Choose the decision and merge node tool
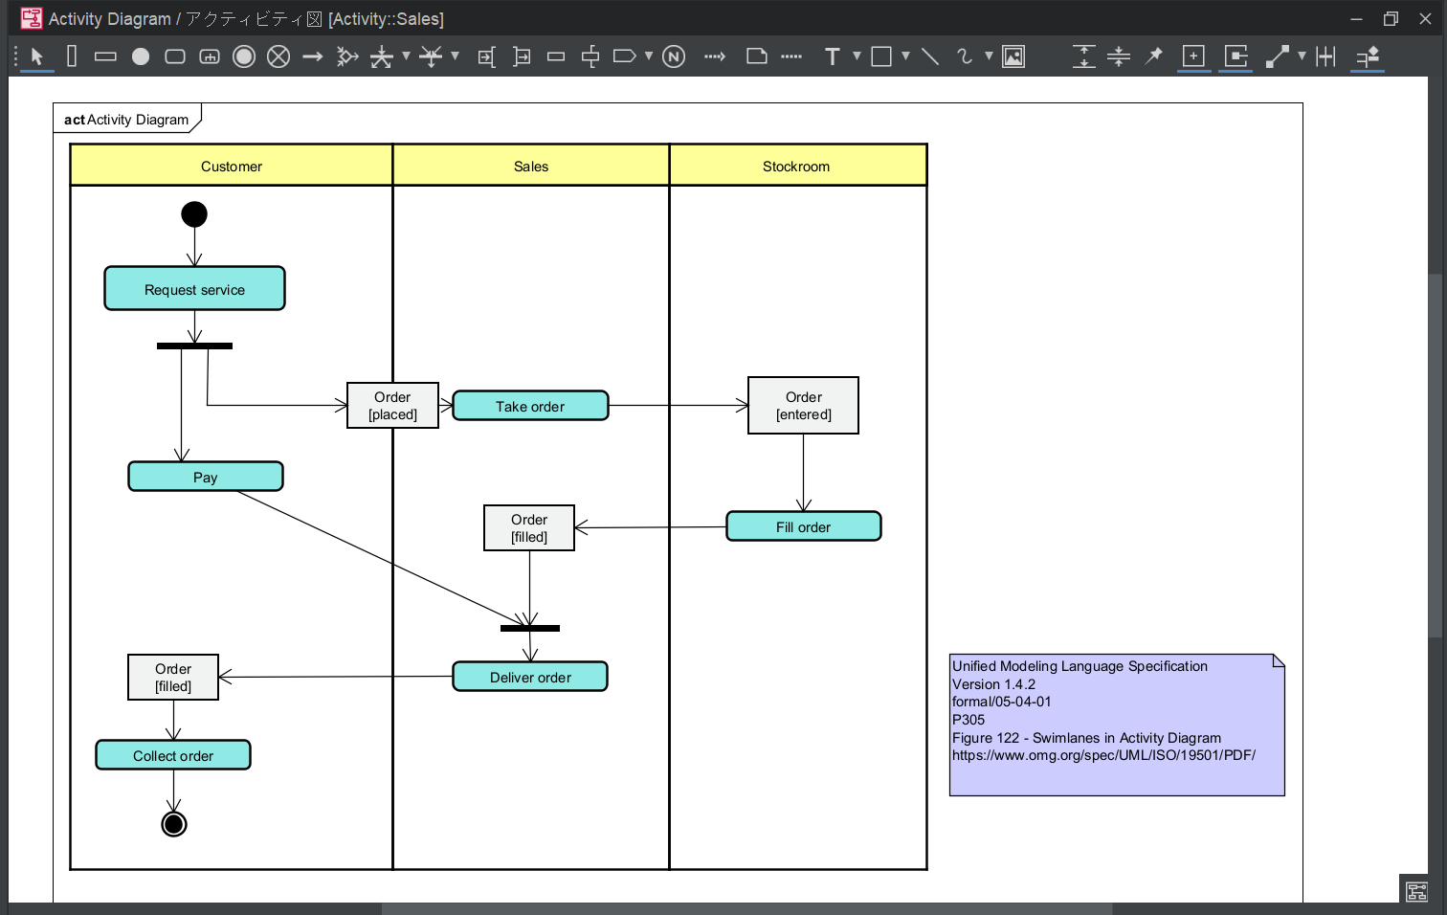Screen dimensions: 1447x915 point(347,56)
